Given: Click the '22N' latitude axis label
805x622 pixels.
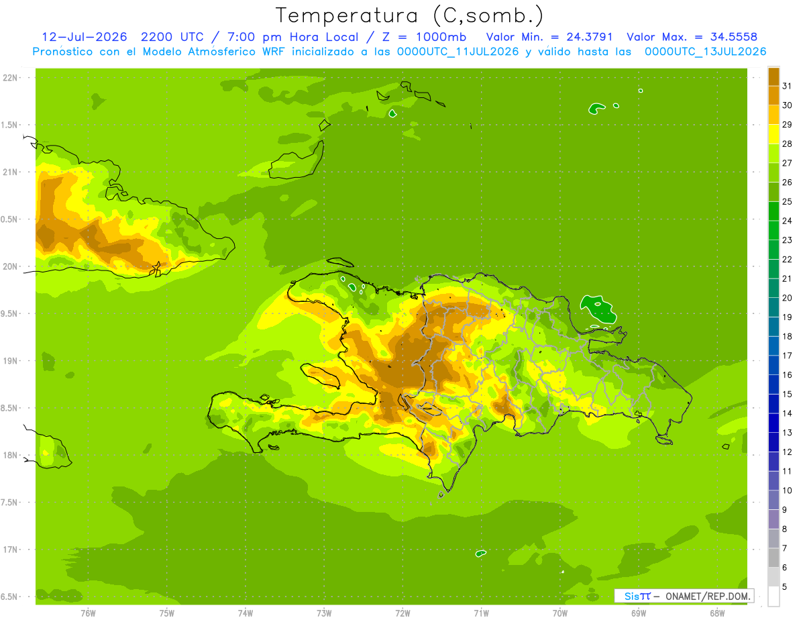Looking at the screenshot, I should pos(11,78).
